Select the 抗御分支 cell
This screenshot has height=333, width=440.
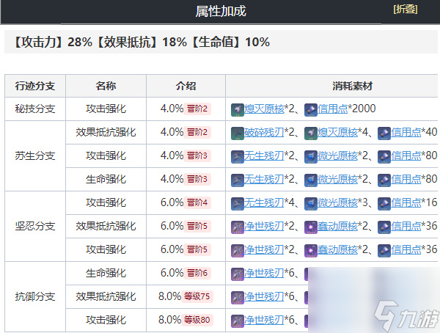click(x=35, y=296)
